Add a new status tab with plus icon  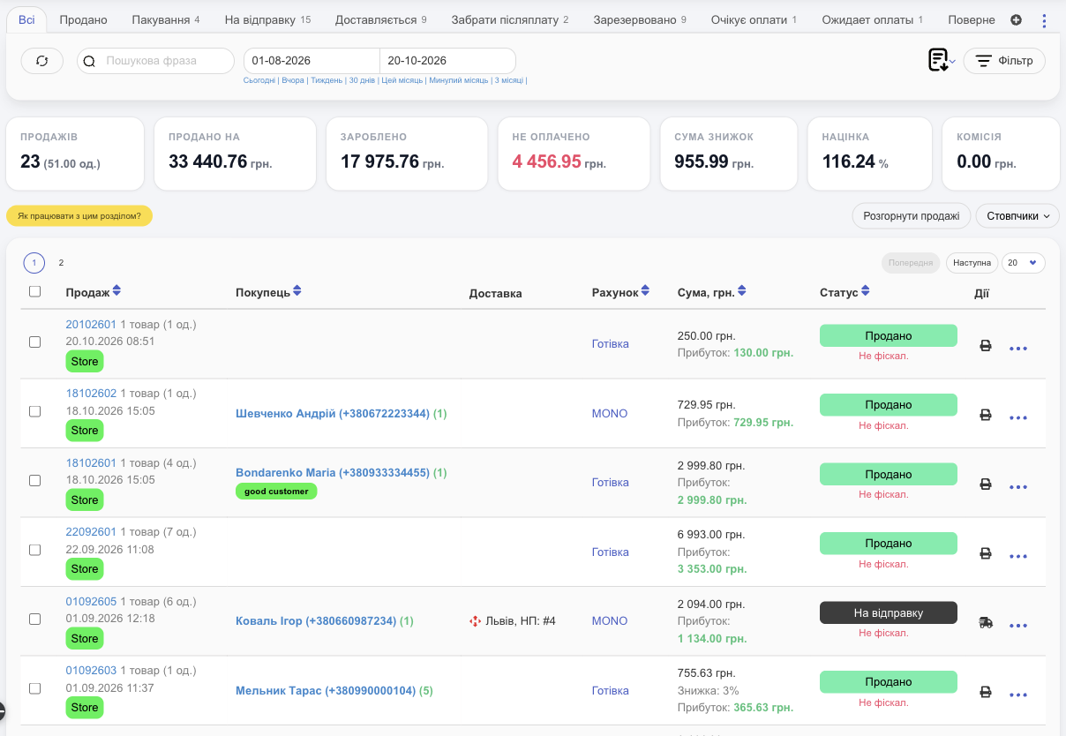(1016, 20)
